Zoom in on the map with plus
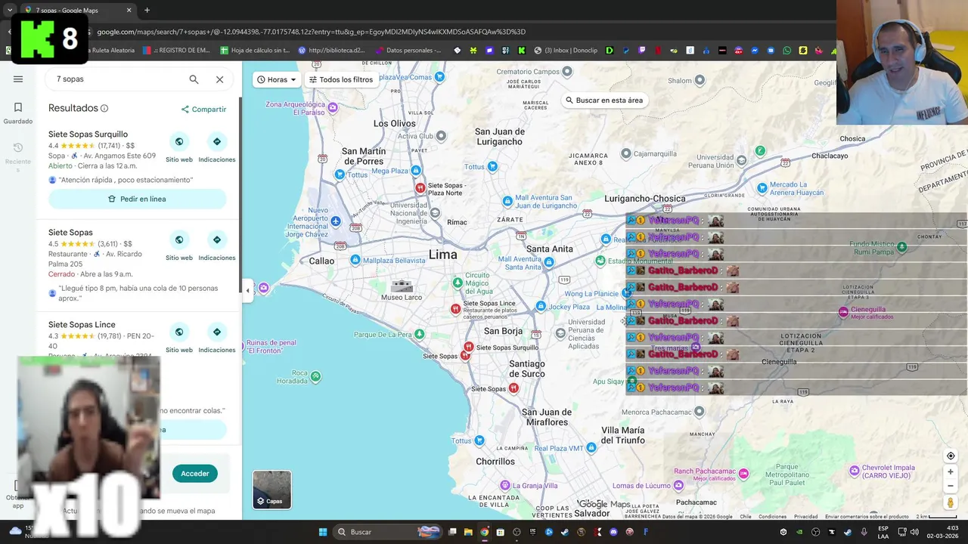Viewport: 968px width, 544px height. [x=951, y=472]
